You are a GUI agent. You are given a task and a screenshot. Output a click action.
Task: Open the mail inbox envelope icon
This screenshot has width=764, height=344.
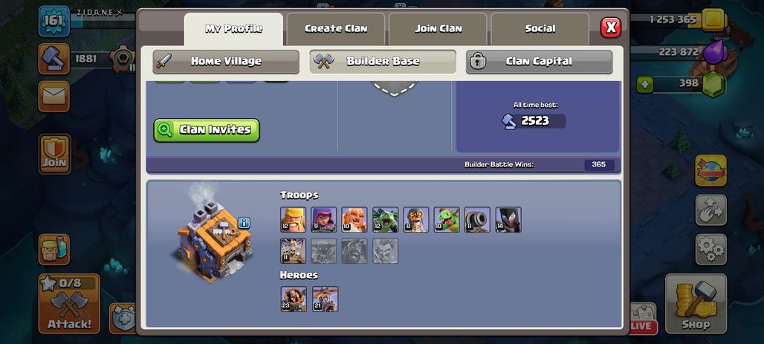pyautogui.click(x=54, y=97)
